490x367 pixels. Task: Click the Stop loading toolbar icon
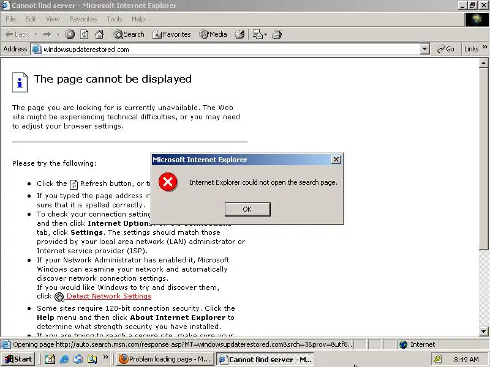(70, 34)
